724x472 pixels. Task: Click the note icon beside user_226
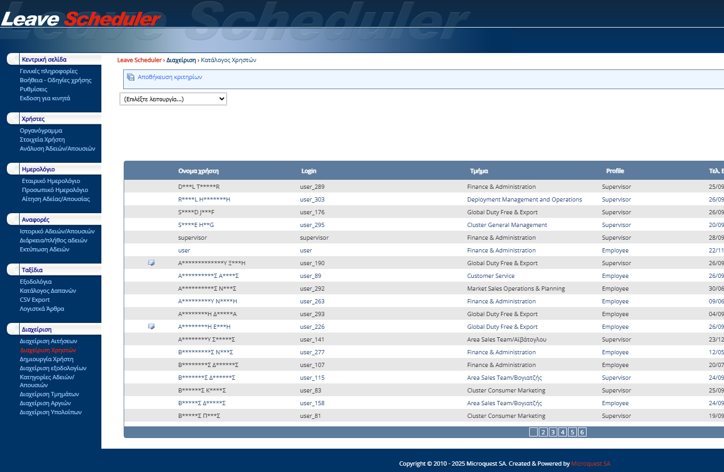[x=151, y=327]
